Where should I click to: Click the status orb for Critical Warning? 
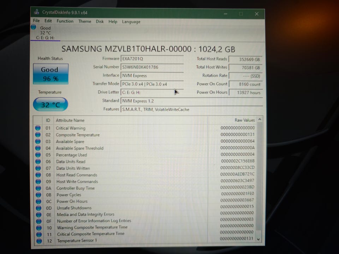(38, 128)
